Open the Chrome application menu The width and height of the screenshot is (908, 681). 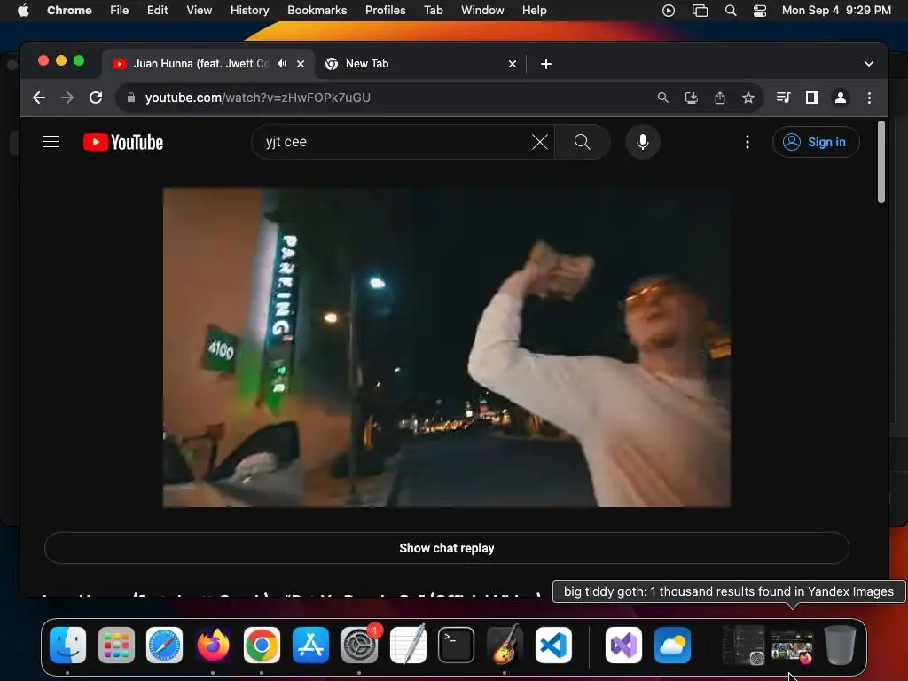pyautogui.click(x=69, y=10)
